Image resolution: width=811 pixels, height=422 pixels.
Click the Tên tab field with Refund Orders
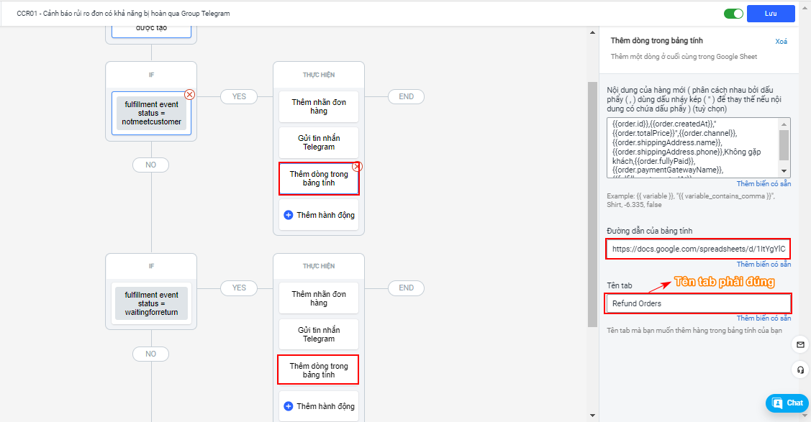[x=698, y=303]
